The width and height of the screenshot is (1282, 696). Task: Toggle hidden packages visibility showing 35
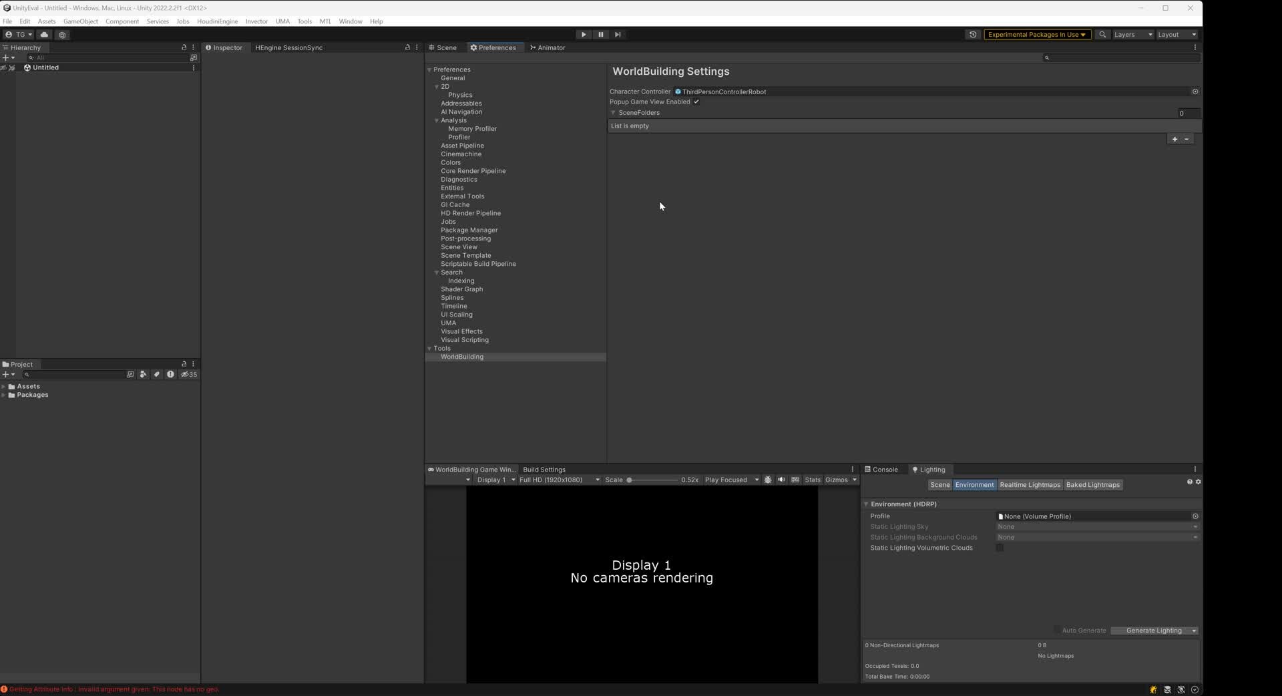[189, 375]
